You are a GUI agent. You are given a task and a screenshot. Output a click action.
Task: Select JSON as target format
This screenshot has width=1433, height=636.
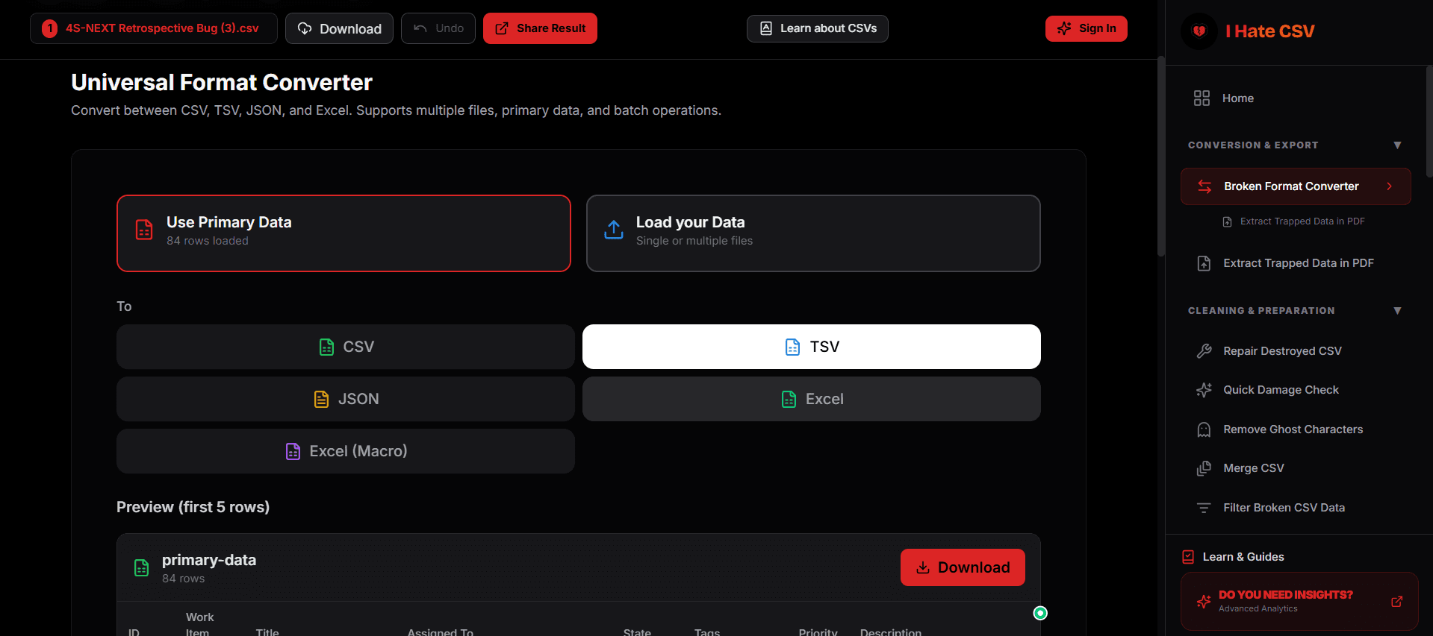click(346, 399)
